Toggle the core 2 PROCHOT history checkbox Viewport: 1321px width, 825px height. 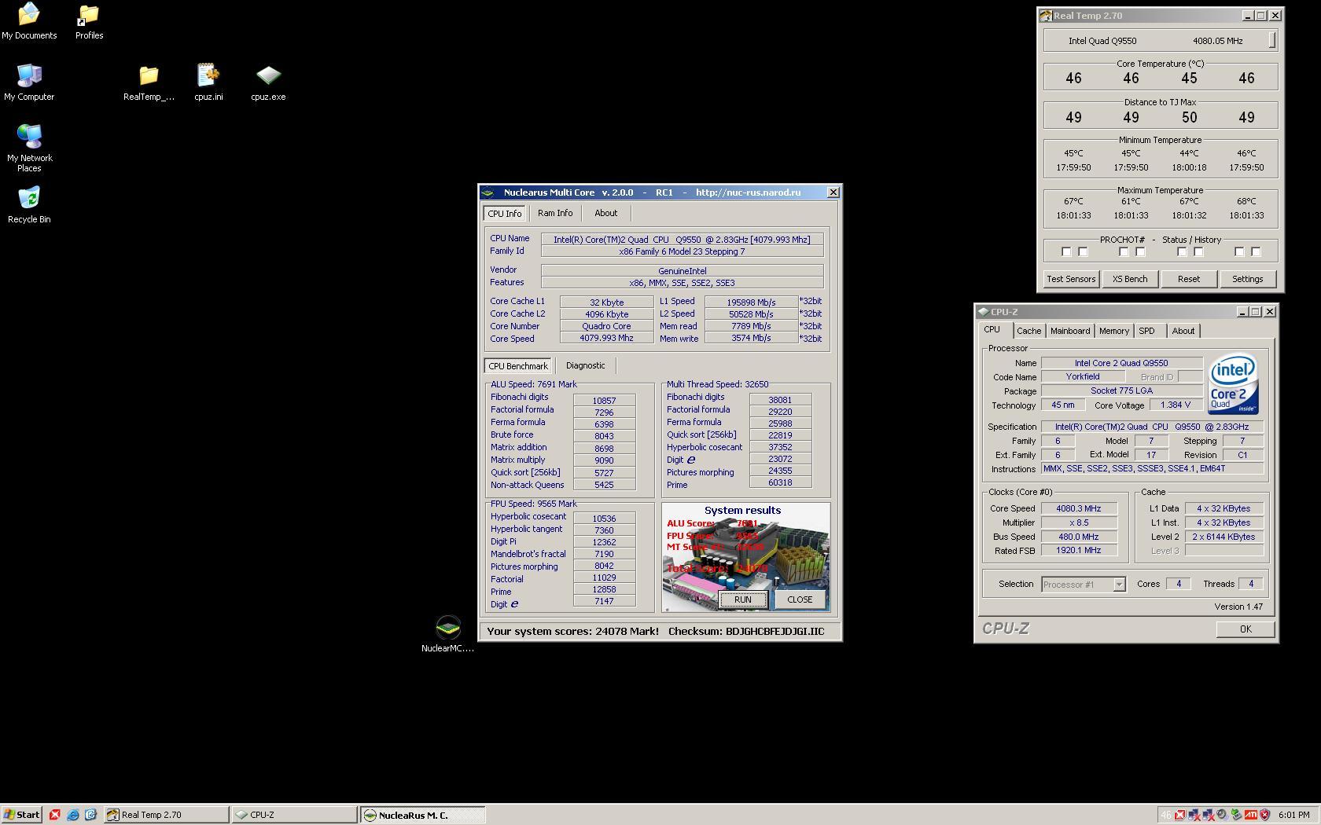pyautogui.click(x=1141, y=252)
